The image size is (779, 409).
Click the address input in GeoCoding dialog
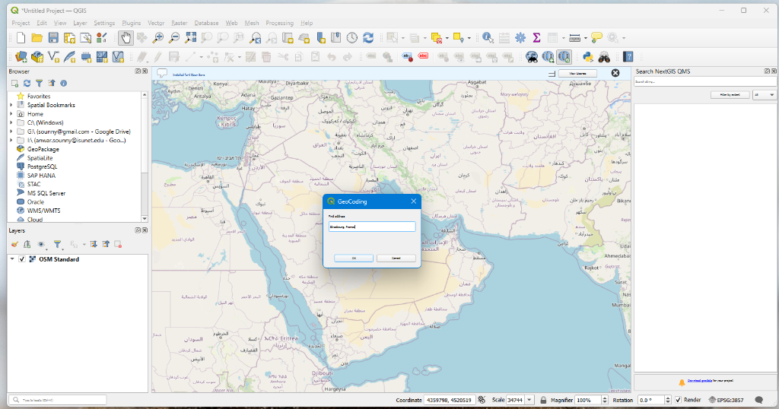[x=372, y=227]
